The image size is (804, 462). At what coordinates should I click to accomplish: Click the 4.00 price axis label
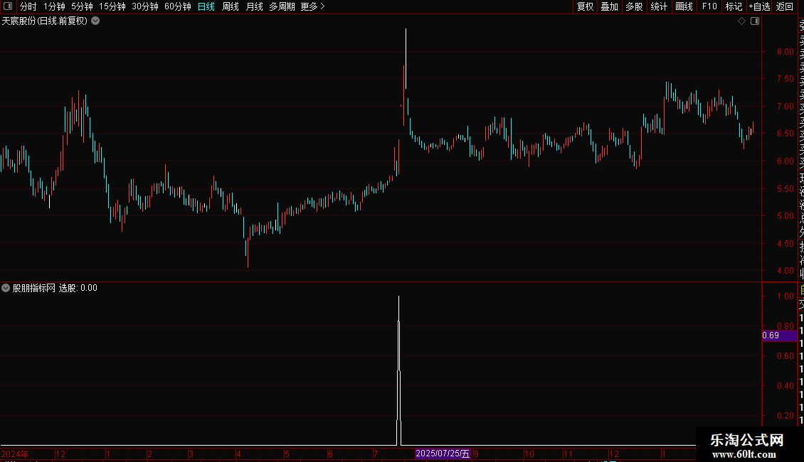[785, 270]
